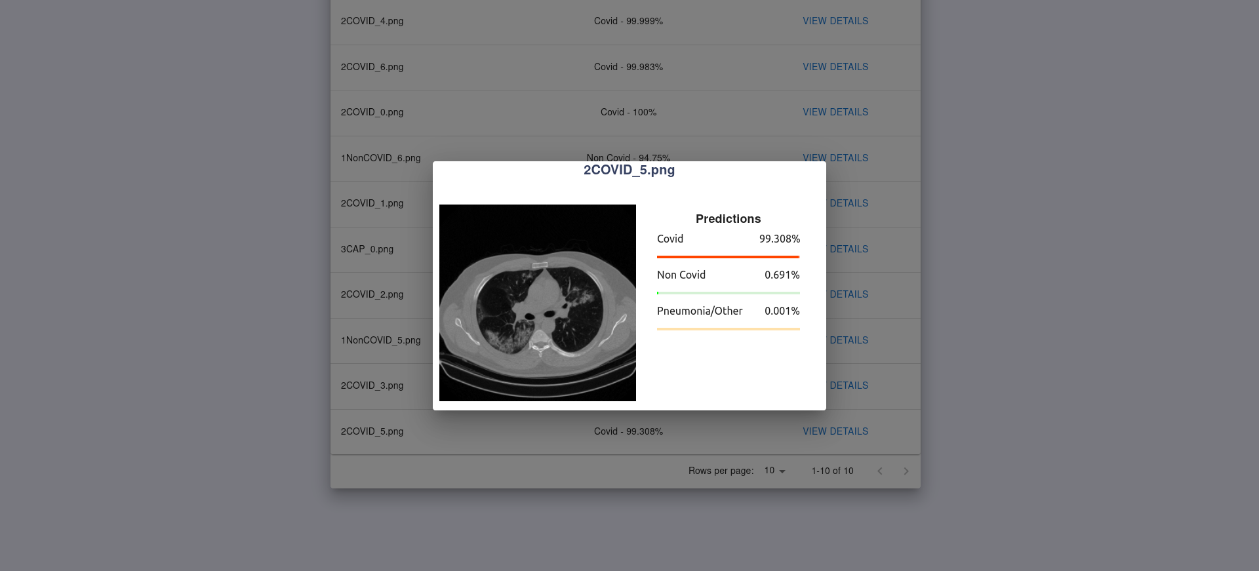Select result Non Covid - 94.75%

pyautogui.click(x=628, y=157)
